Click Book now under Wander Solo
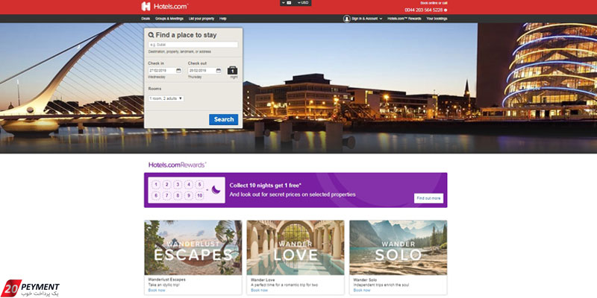Viewport: 597px width, 298px height. pyautogui.click(x=362, y=290)
